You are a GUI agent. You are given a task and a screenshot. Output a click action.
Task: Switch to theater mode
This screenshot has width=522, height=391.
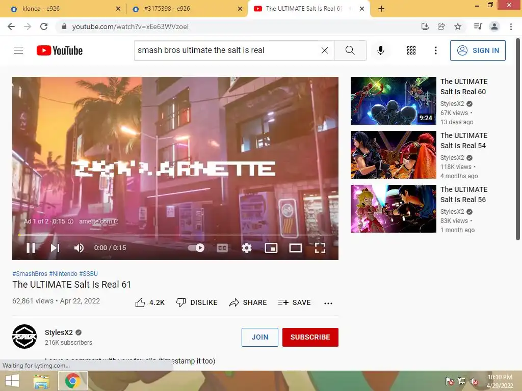coord(296,248)
